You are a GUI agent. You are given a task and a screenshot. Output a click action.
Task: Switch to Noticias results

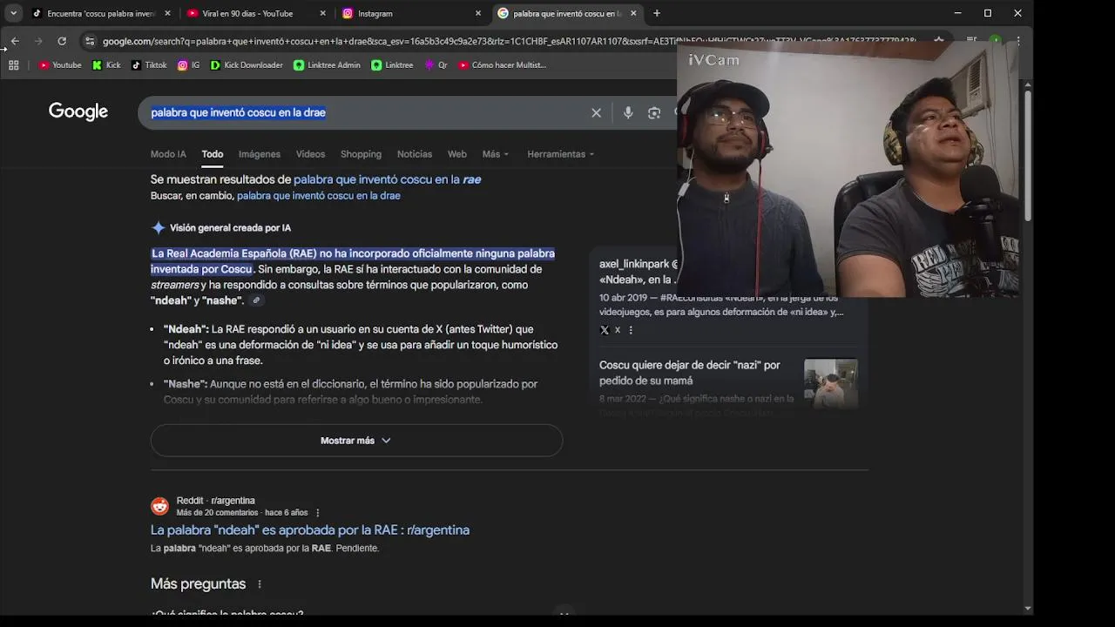tap(415, 154)
